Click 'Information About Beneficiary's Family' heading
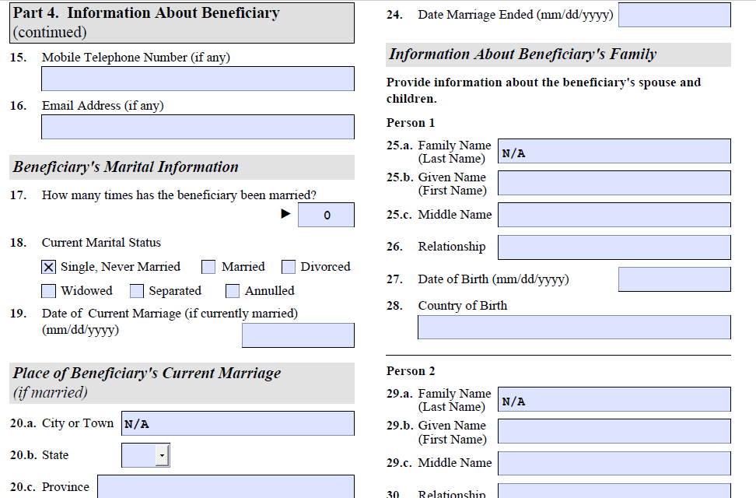Screen dimensions: 756x498 pos(523,54)
